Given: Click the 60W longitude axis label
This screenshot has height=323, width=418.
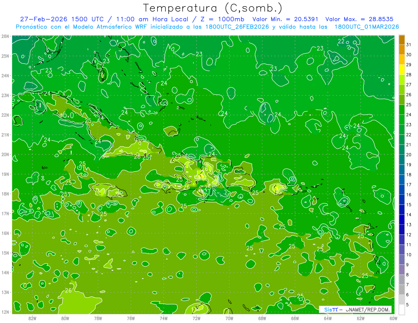Looking at the screenshot, I should 393,318.
